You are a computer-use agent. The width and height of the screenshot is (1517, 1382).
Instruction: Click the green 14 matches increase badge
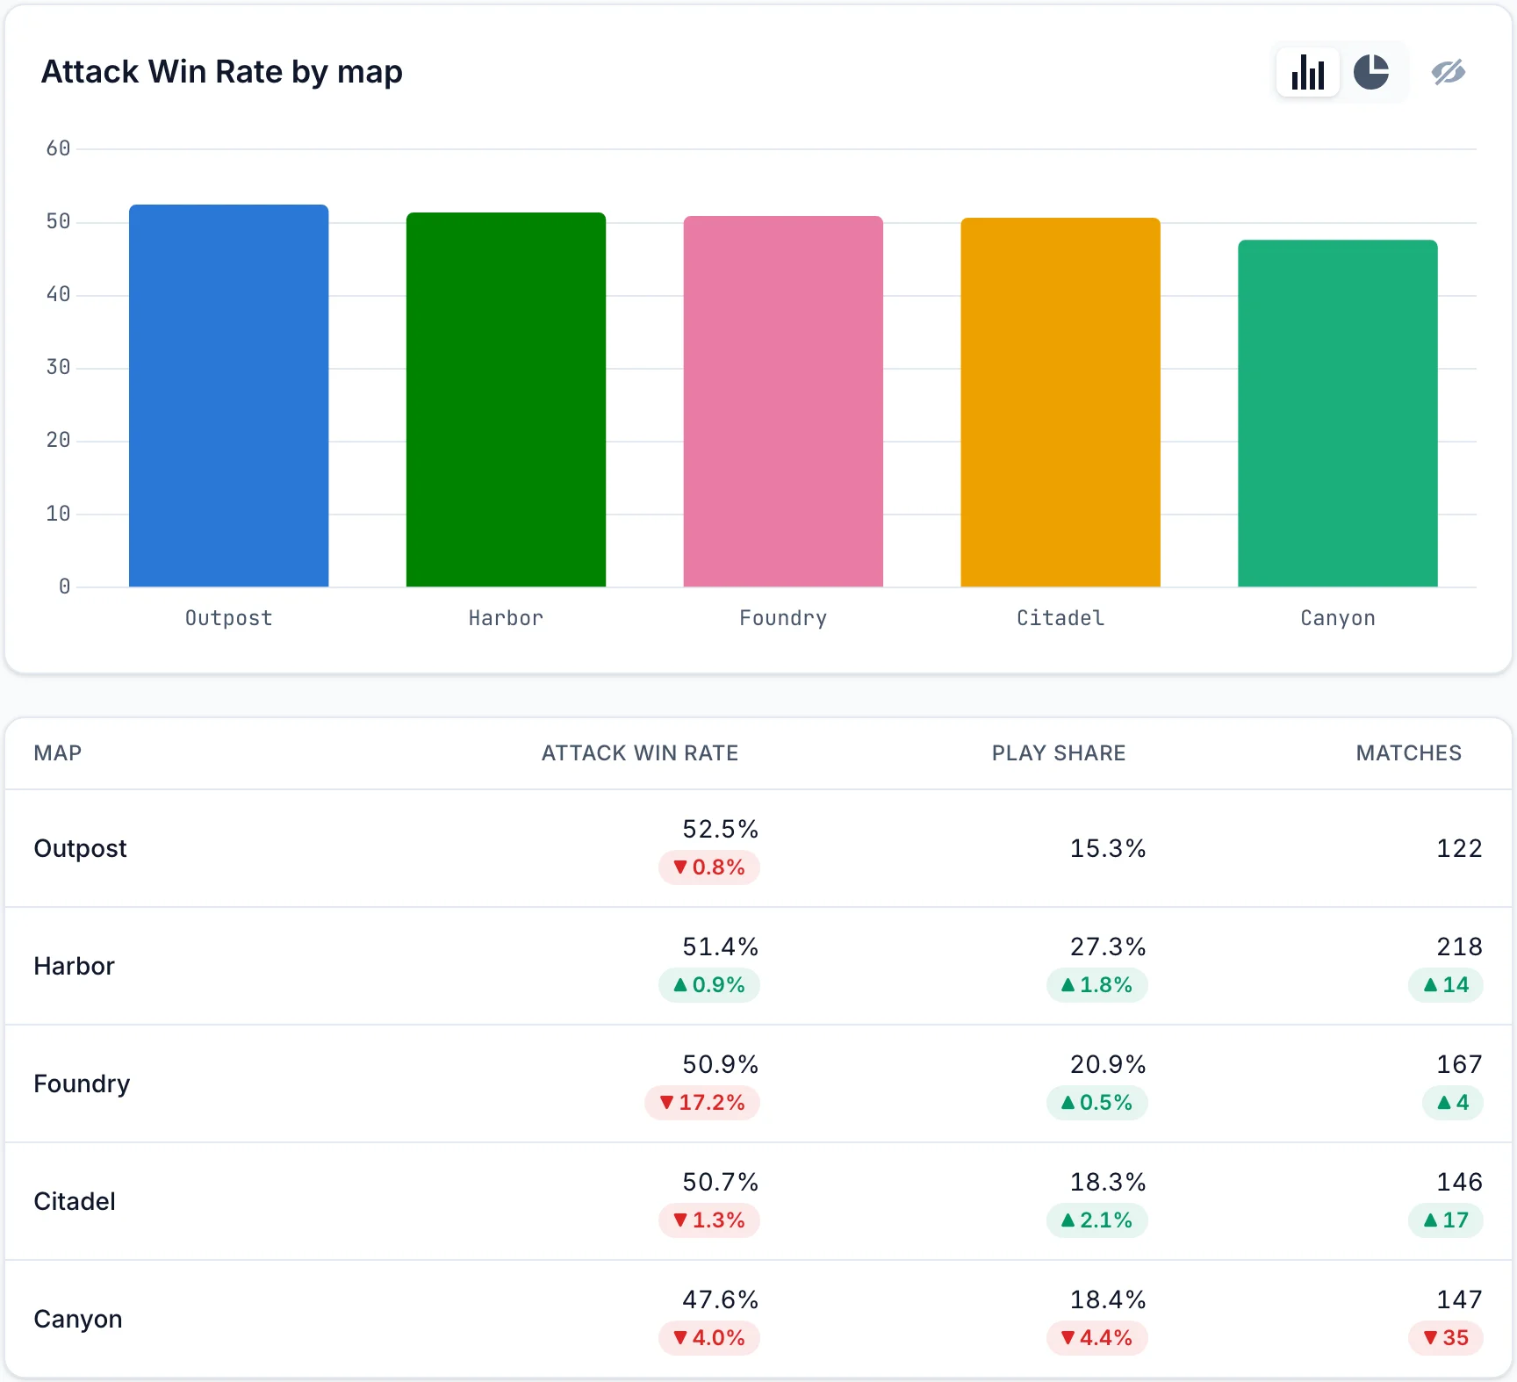1446,985
